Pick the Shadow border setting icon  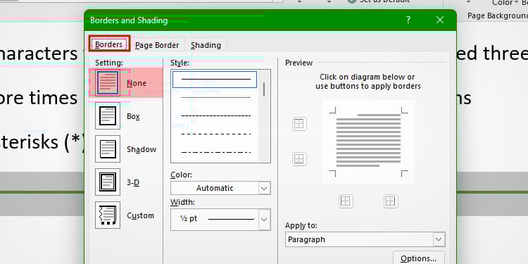tap(108, 149)
